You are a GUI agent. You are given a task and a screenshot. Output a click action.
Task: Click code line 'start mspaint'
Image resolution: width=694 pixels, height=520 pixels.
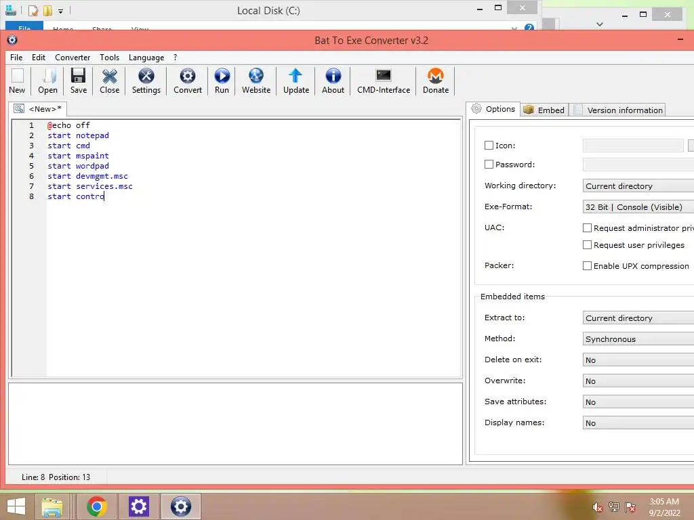click(78, 156)
